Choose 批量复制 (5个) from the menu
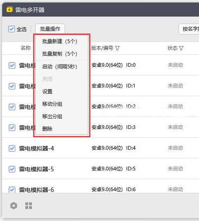This screenshot has width=199, height=221. (60, 54)
